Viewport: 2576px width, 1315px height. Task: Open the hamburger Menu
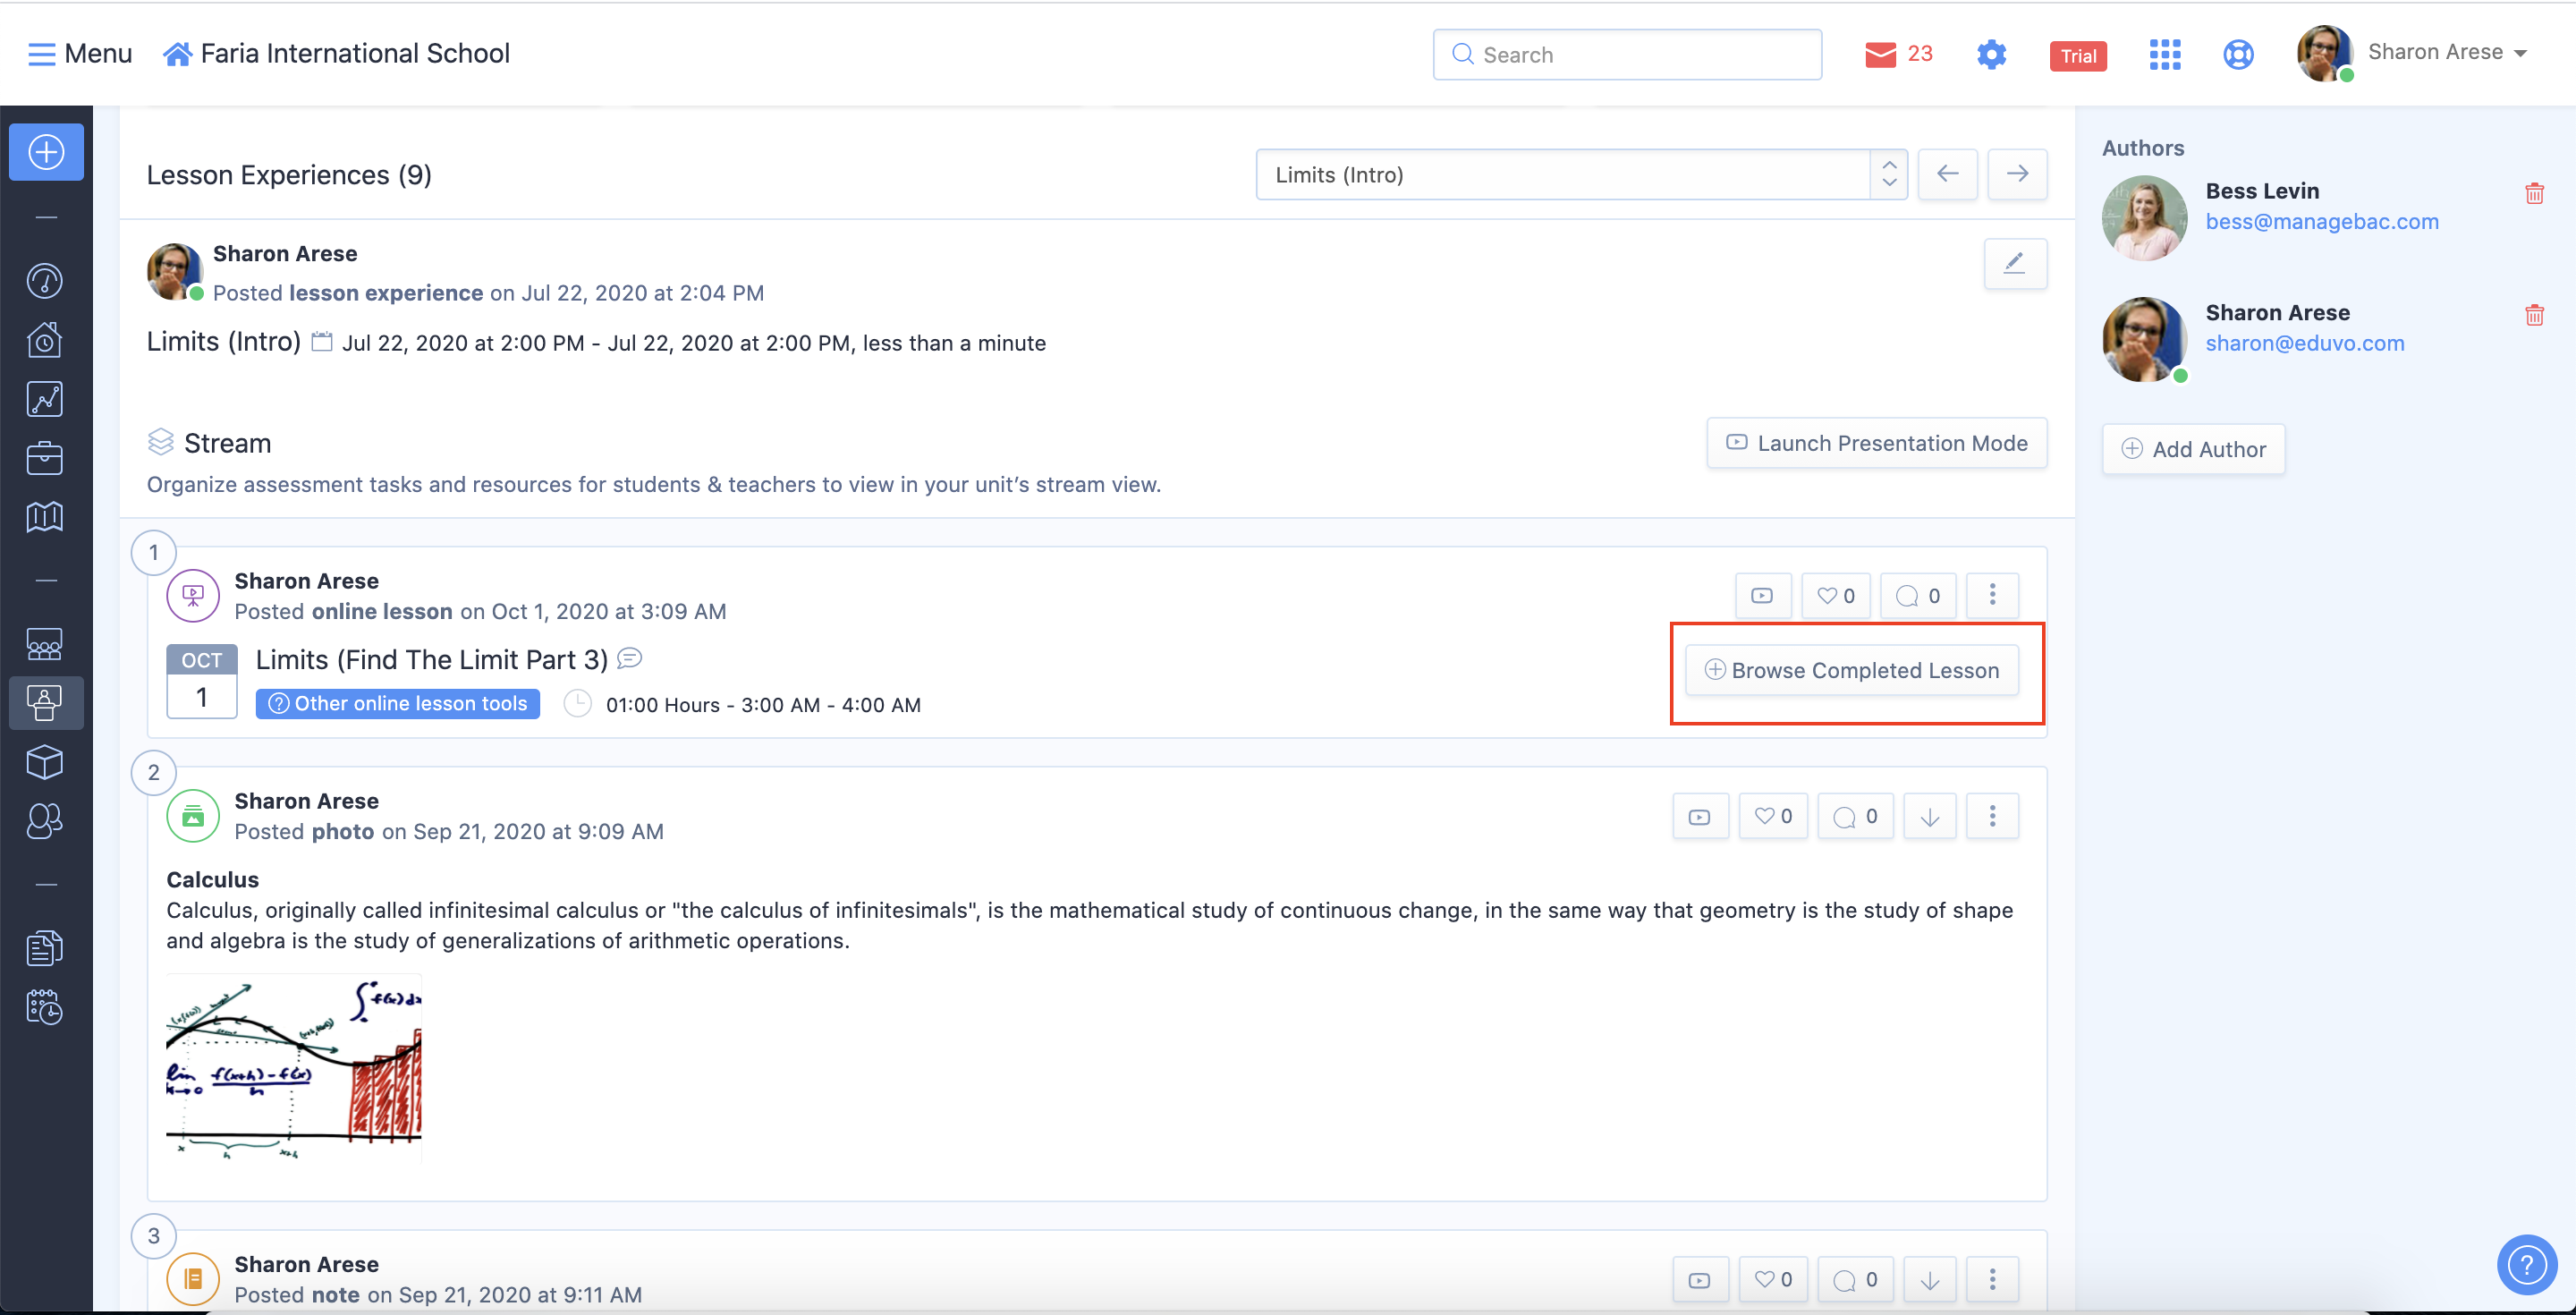[80, 53]
